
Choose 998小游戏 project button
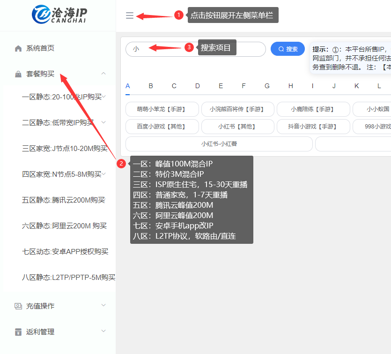[372, 127]
